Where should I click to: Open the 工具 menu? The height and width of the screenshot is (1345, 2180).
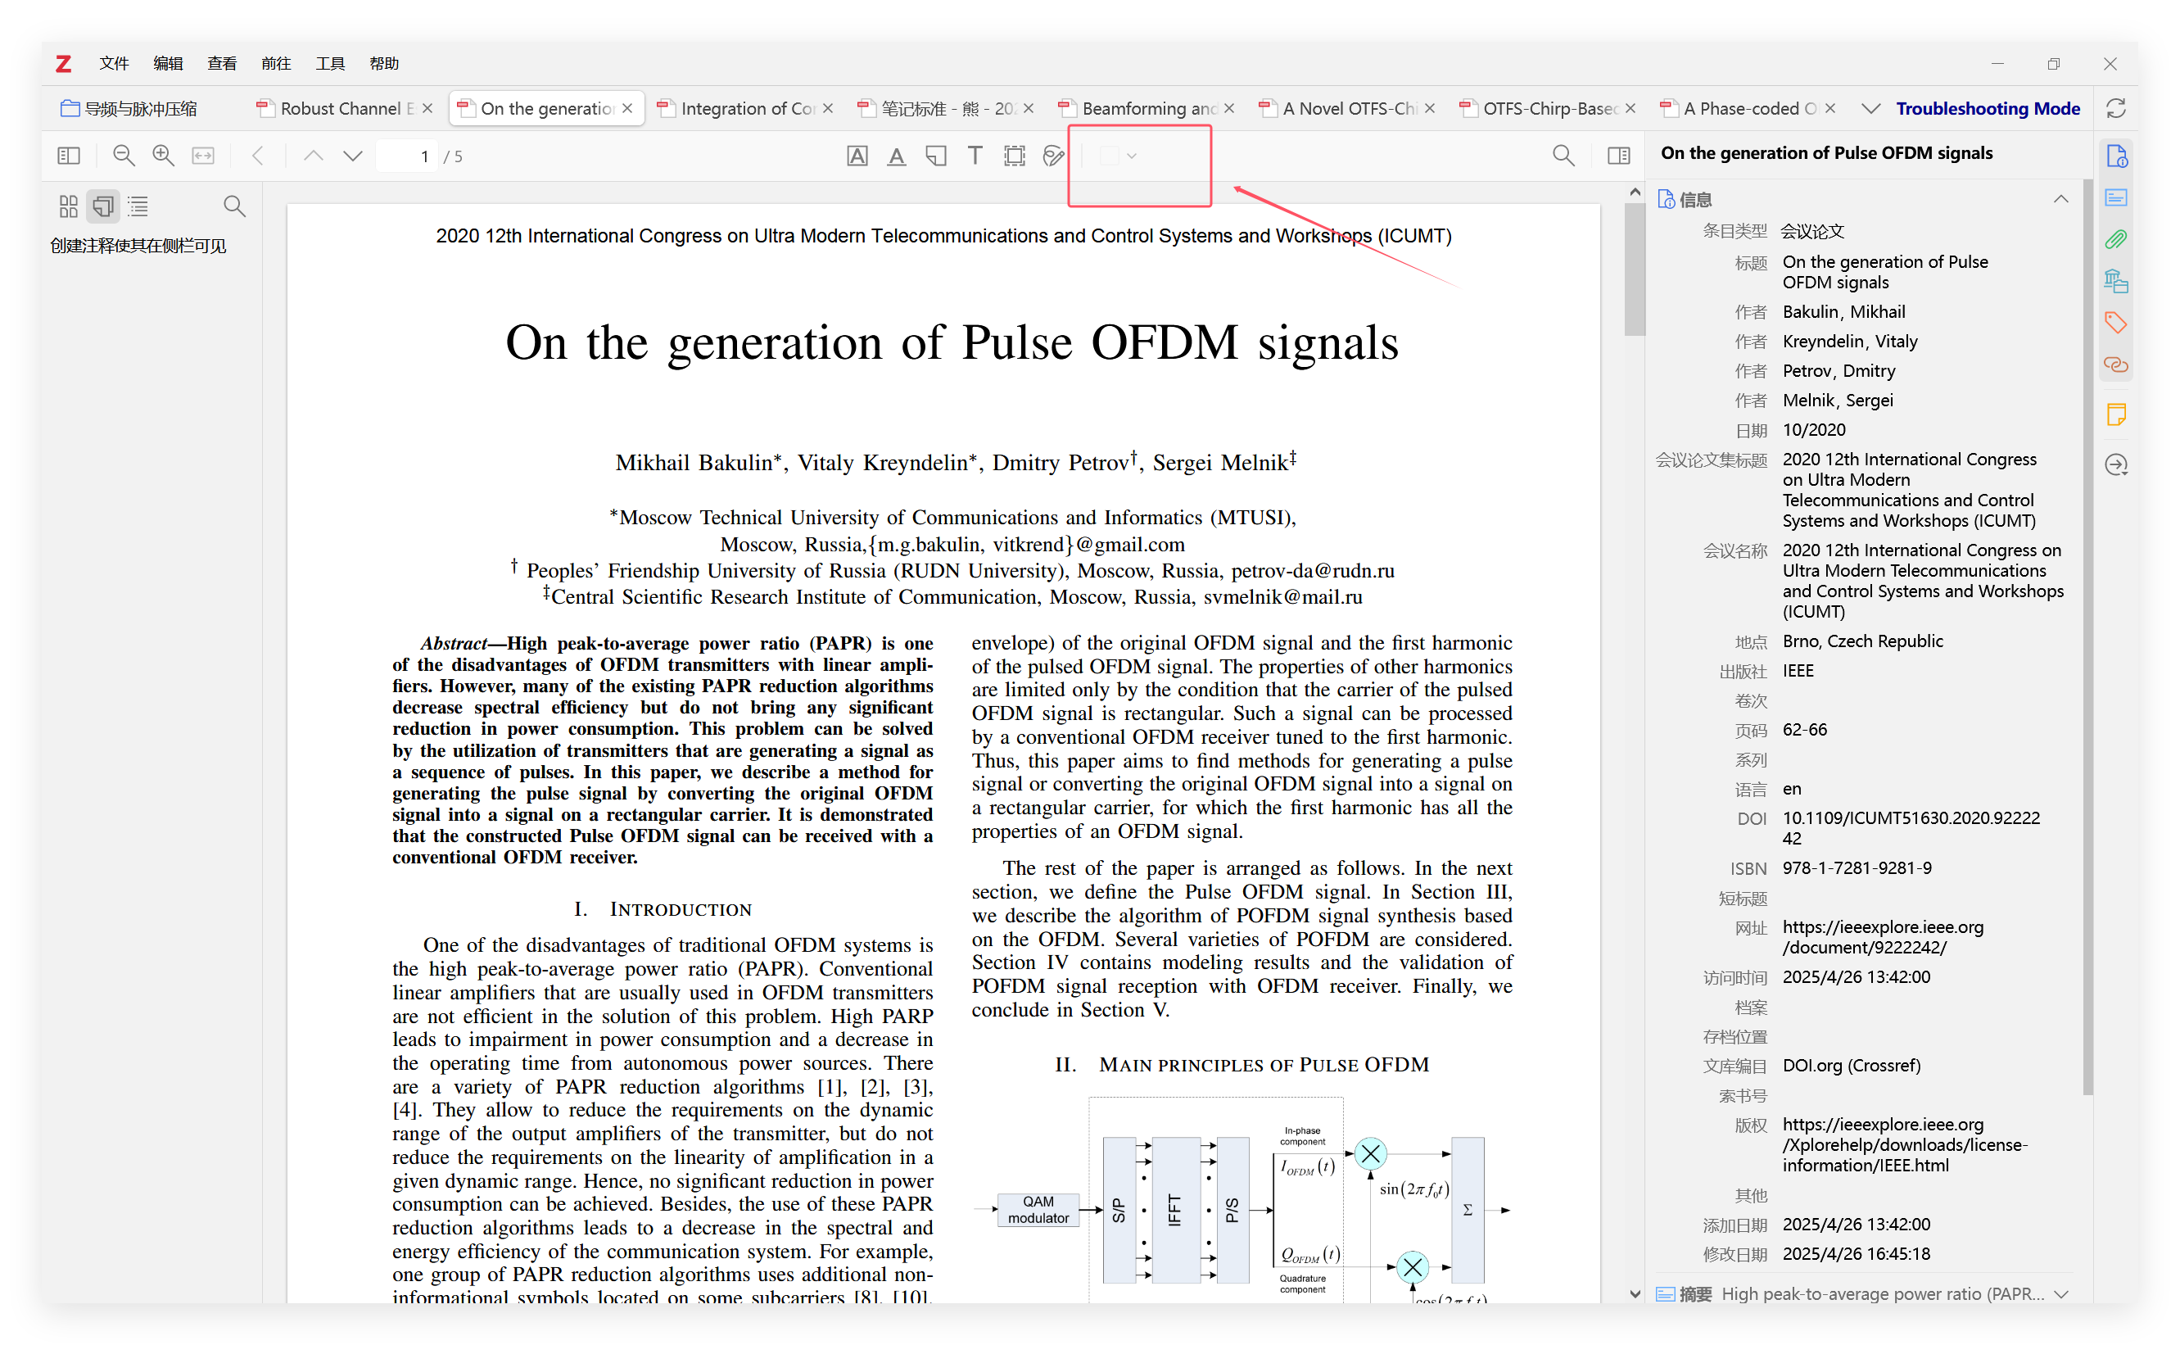330,63
